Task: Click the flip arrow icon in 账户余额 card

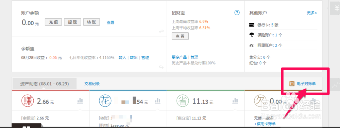Action: (x=161, y=32)
